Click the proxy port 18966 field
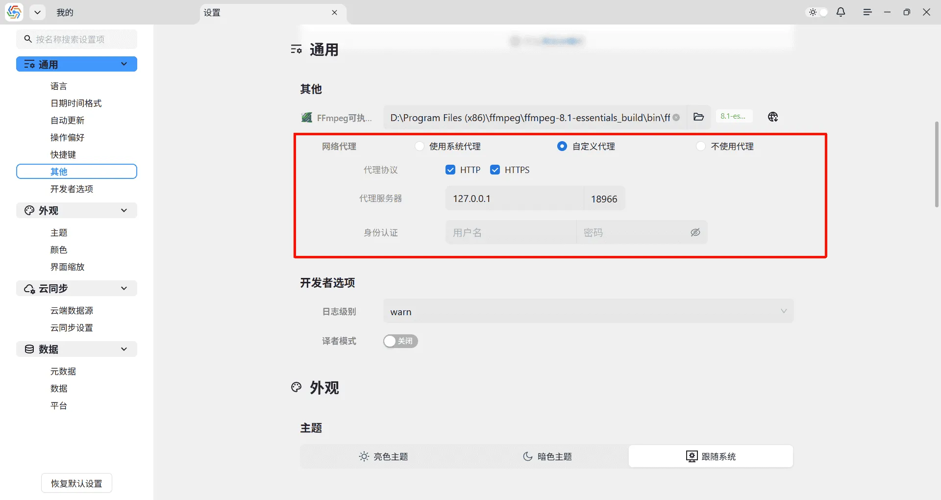Screen dimensions: 941x500 (604, 199)
